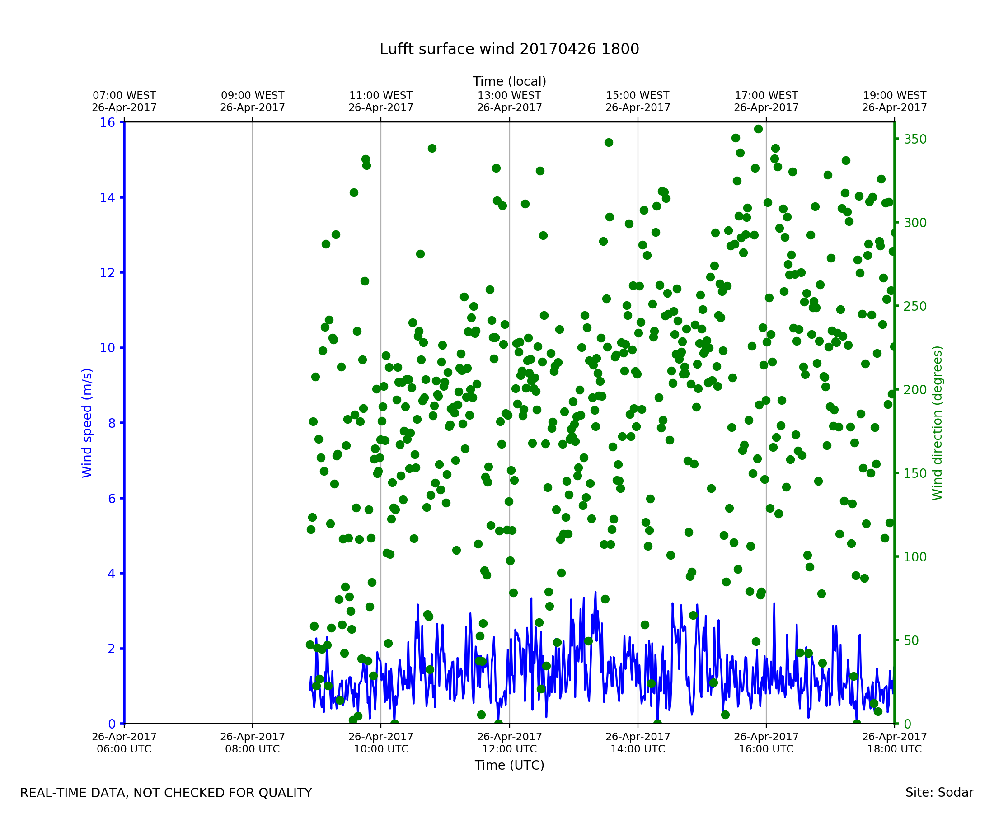Click the chart title Lufft surface wind
994x813 pixels.
(x=509, y=49)
